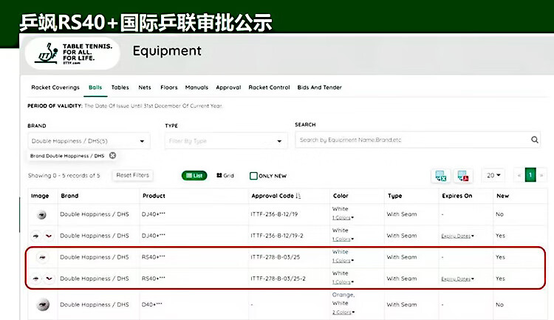This screenshot has width=554, height=320.
Task: Switch to List view
Action: click(194, 176)
